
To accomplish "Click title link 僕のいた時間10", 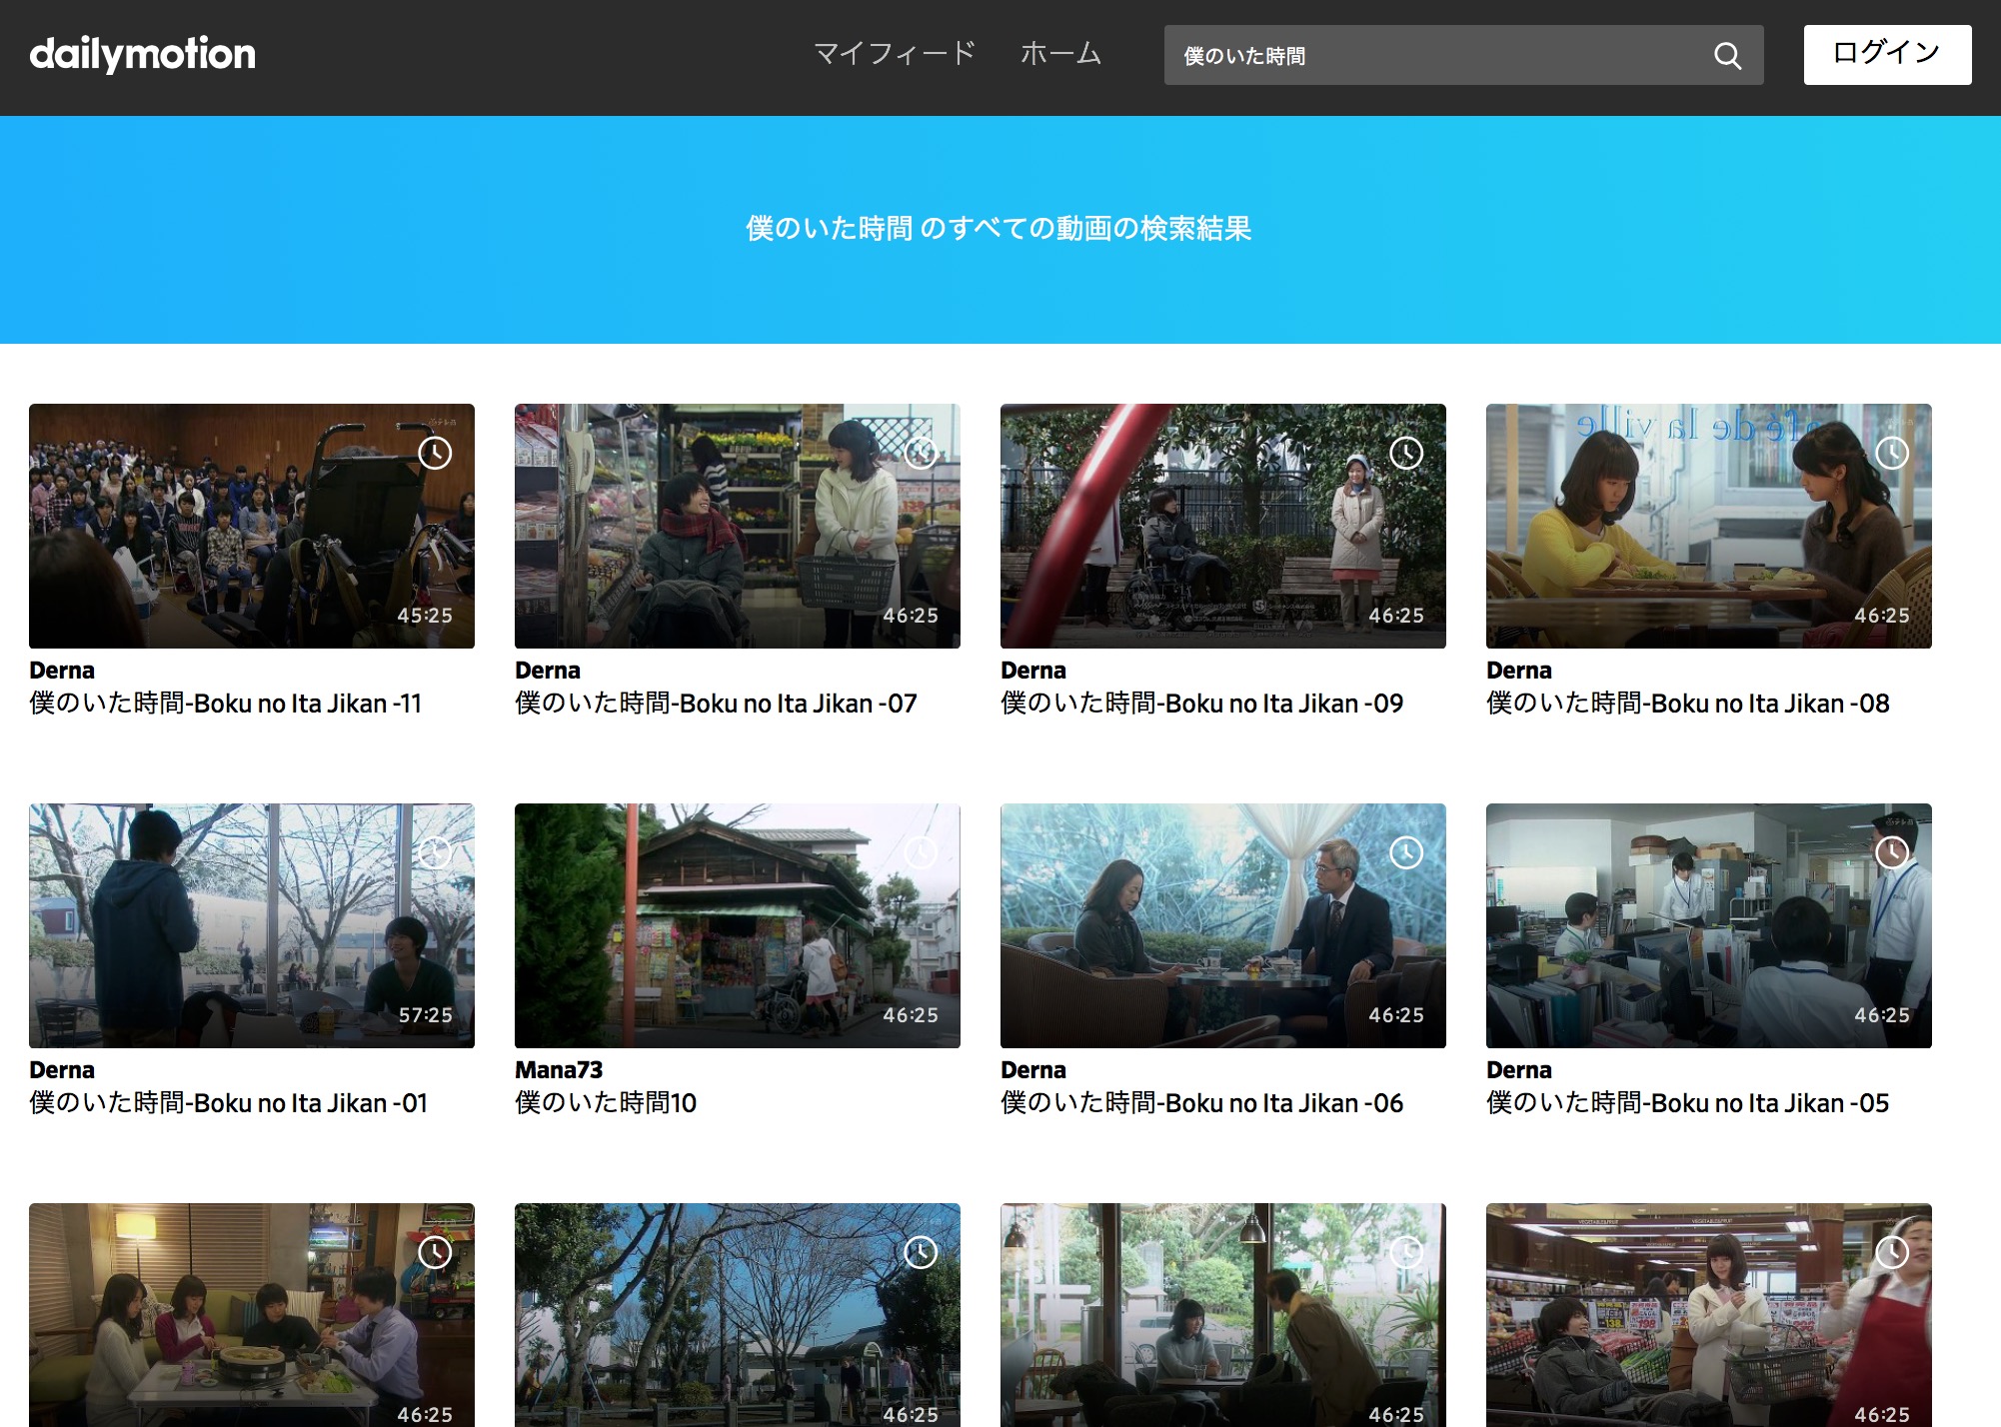I will click(x=606, y=1103).
